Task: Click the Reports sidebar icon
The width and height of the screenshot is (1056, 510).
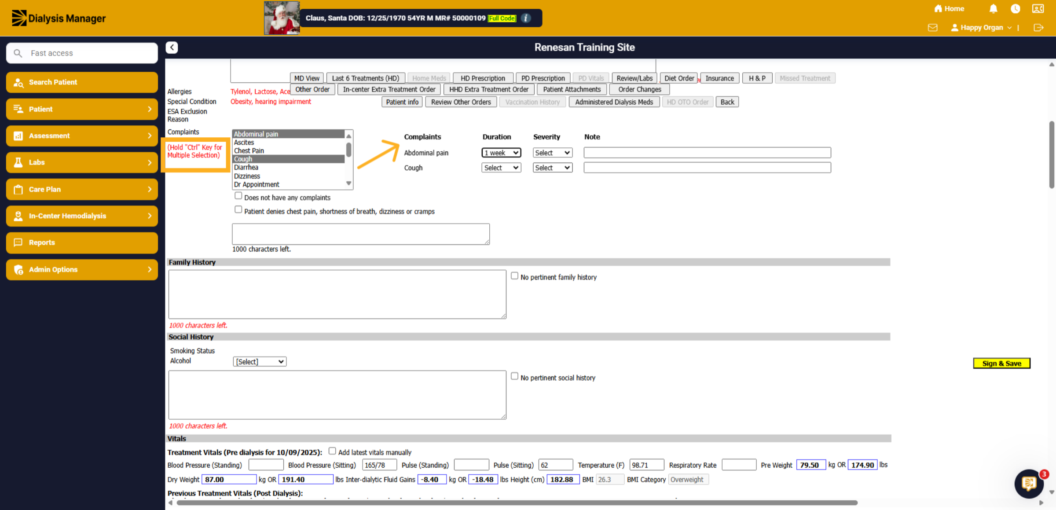Action: (x=18, y=242)
